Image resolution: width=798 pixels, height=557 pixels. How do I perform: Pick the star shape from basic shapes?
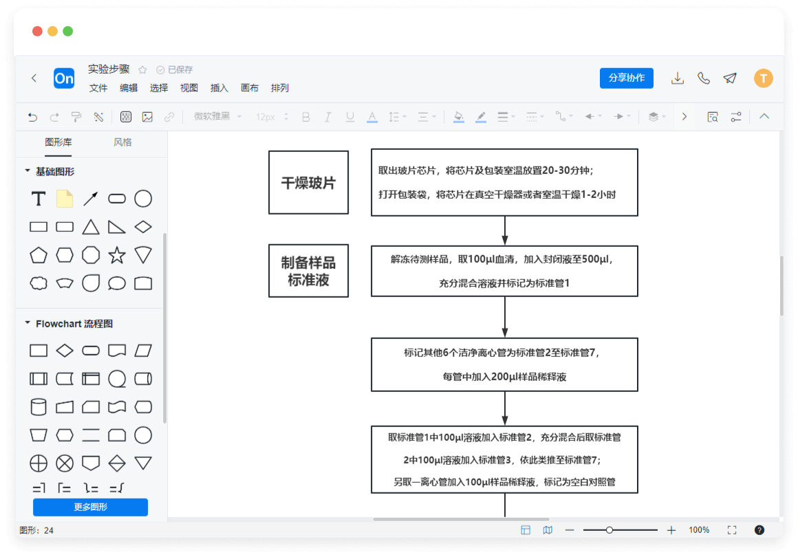[x=117, y=256]
